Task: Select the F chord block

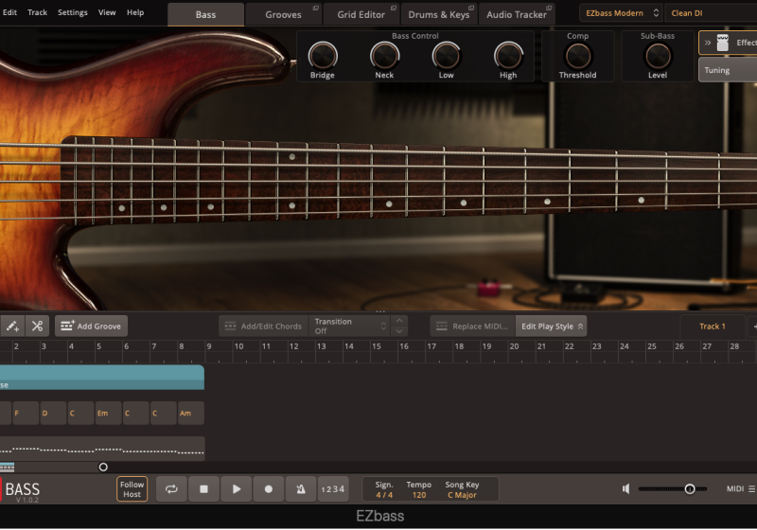Action: pos(26,414)
